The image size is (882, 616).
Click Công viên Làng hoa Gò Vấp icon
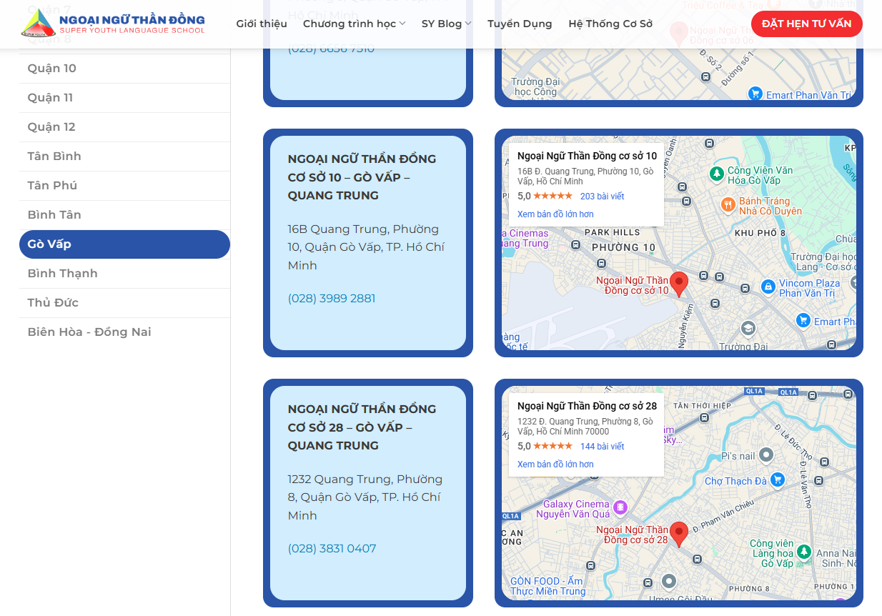click(804, 552)
